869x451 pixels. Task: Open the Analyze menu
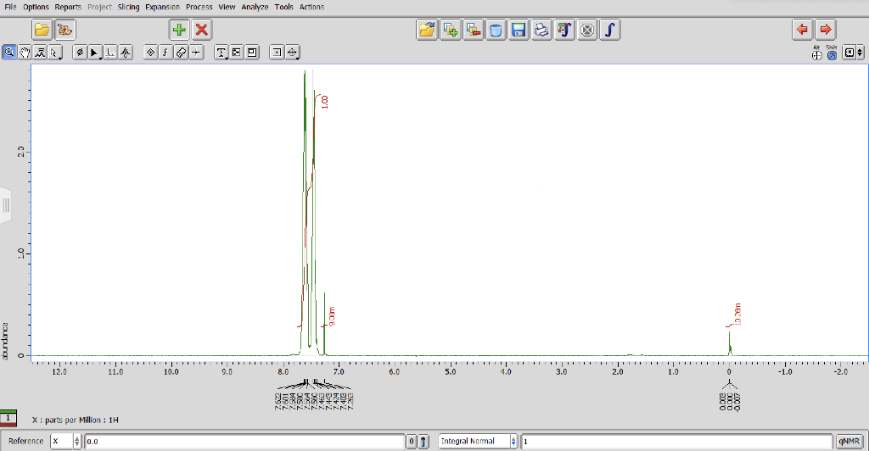255,7
